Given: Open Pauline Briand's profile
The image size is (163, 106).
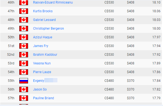Looking at the screenshot, I should [x=44, y=98].
